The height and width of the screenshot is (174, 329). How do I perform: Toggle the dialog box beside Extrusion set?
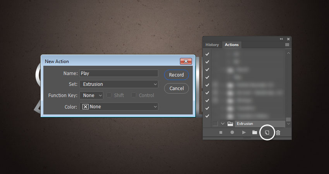pyautogui.click(x=215, y=124)
